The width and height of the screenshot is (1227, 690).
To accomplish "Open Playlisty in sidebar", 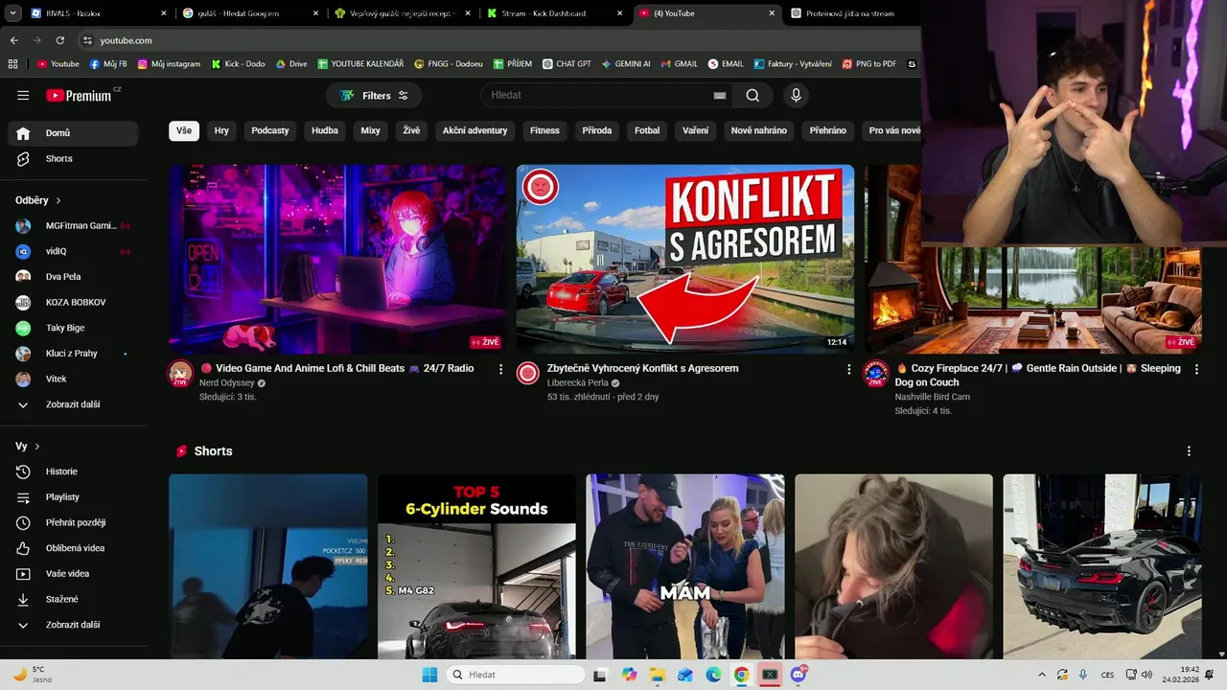I will 73,497.
